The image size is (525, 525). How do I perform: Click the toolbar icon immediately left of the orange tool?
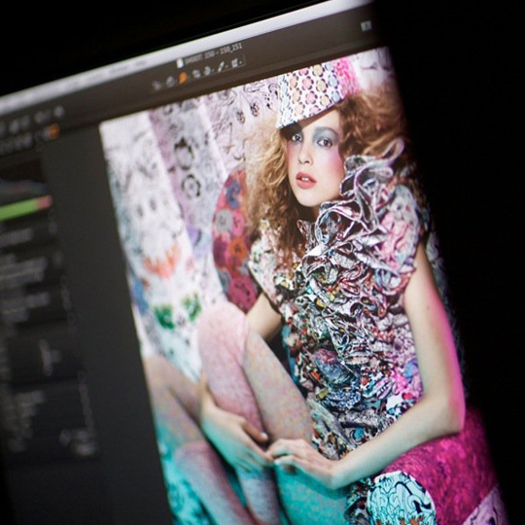170,81
